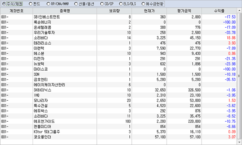Sort by the 보유량 column header
This screenshot has width=242, height=145.
pos(114,11)
